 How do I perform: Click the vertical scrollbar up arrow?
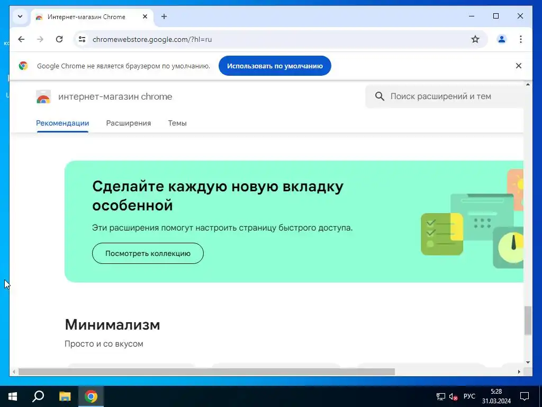528,85
